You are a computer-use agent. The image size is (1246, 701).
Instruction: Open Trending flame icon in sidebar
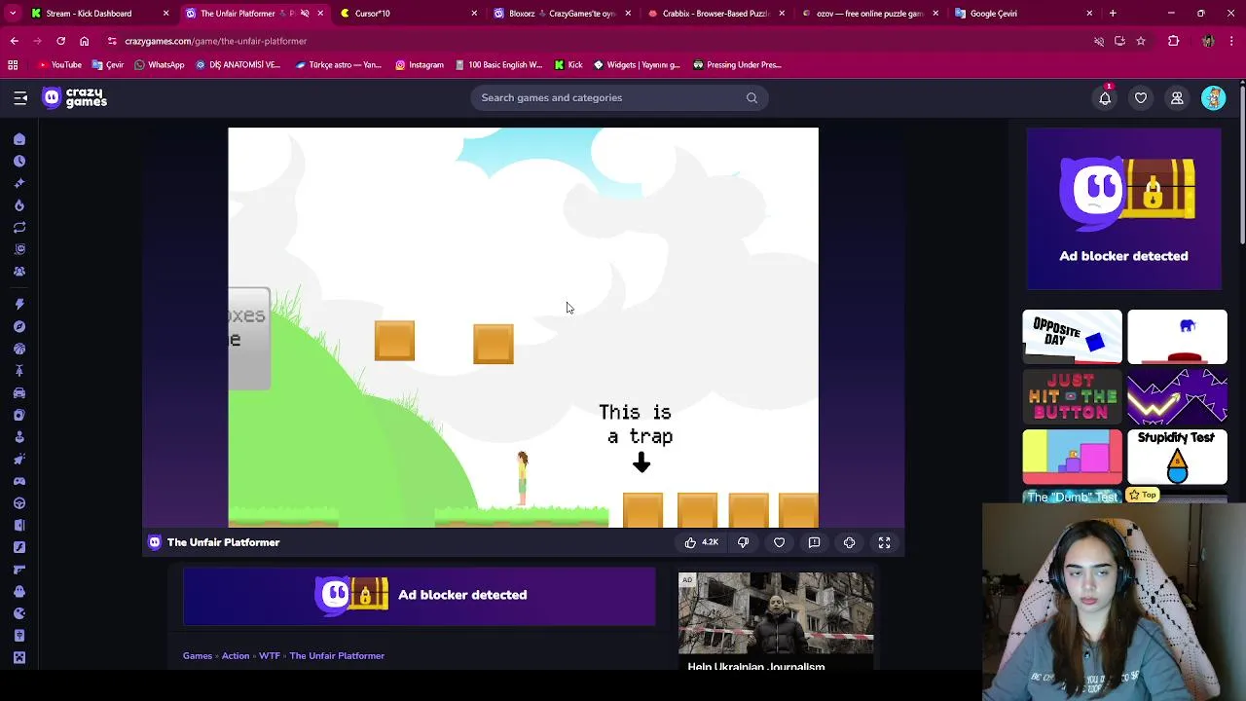(x=19, y=205)
